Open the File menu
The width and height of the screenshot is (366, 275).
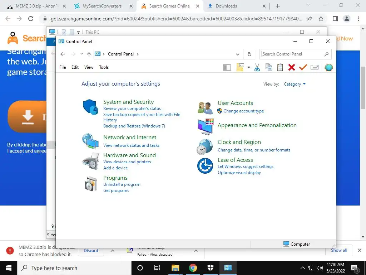click(63, 67)
